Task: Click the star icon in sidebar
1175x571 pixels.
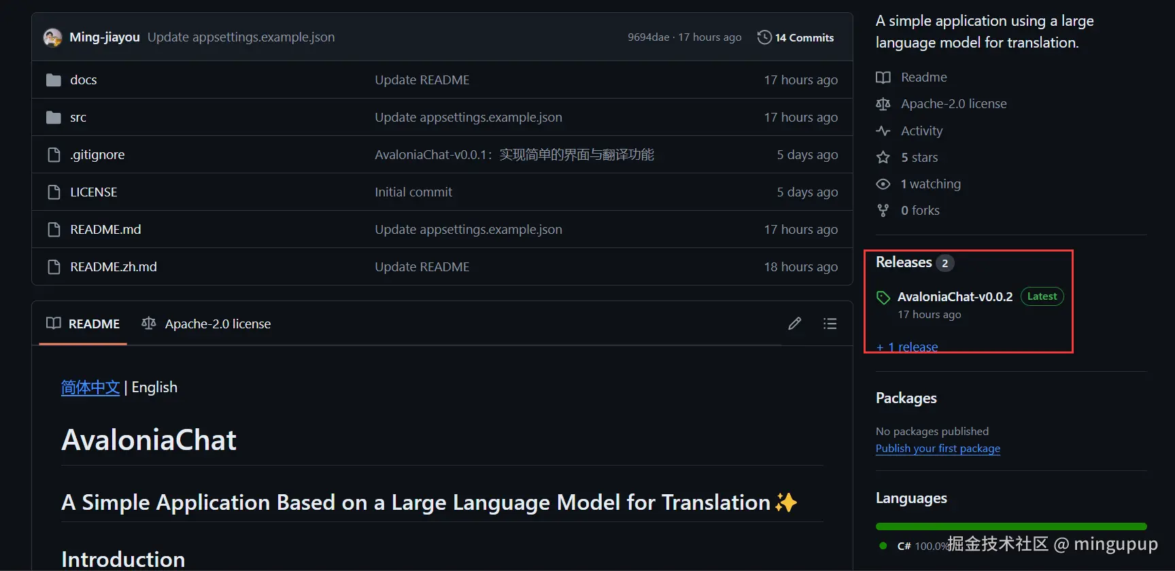Action: [x=883, y=158]
